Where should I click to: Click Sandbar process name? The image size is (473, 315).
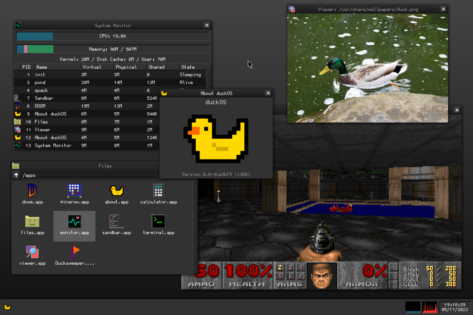44,98
